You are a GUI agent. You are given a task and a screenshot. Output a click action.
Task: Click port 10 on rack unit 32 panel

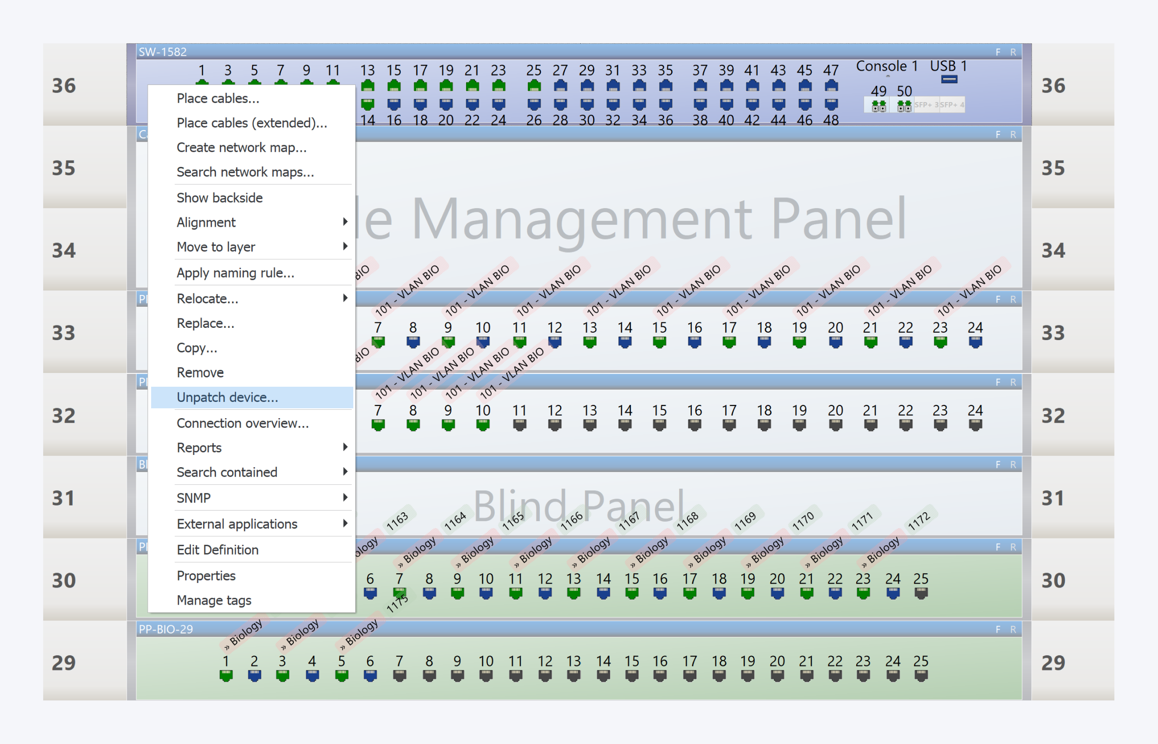click(483, 425)
